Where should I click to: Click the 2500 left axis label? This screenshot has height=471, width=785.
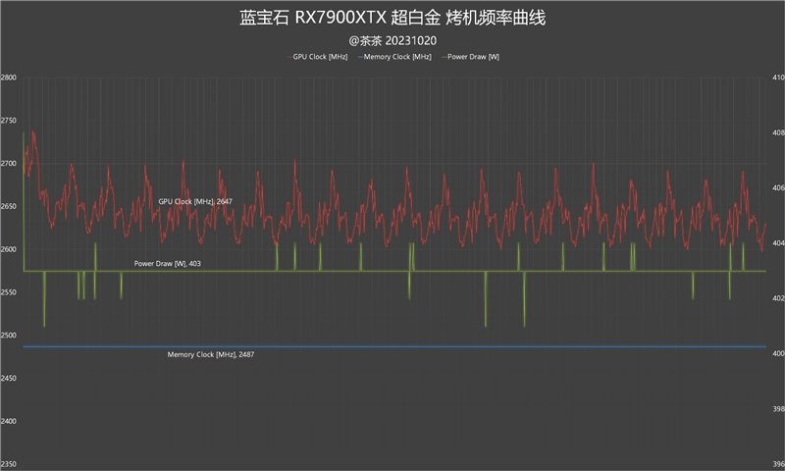click(x=9, y=336)
